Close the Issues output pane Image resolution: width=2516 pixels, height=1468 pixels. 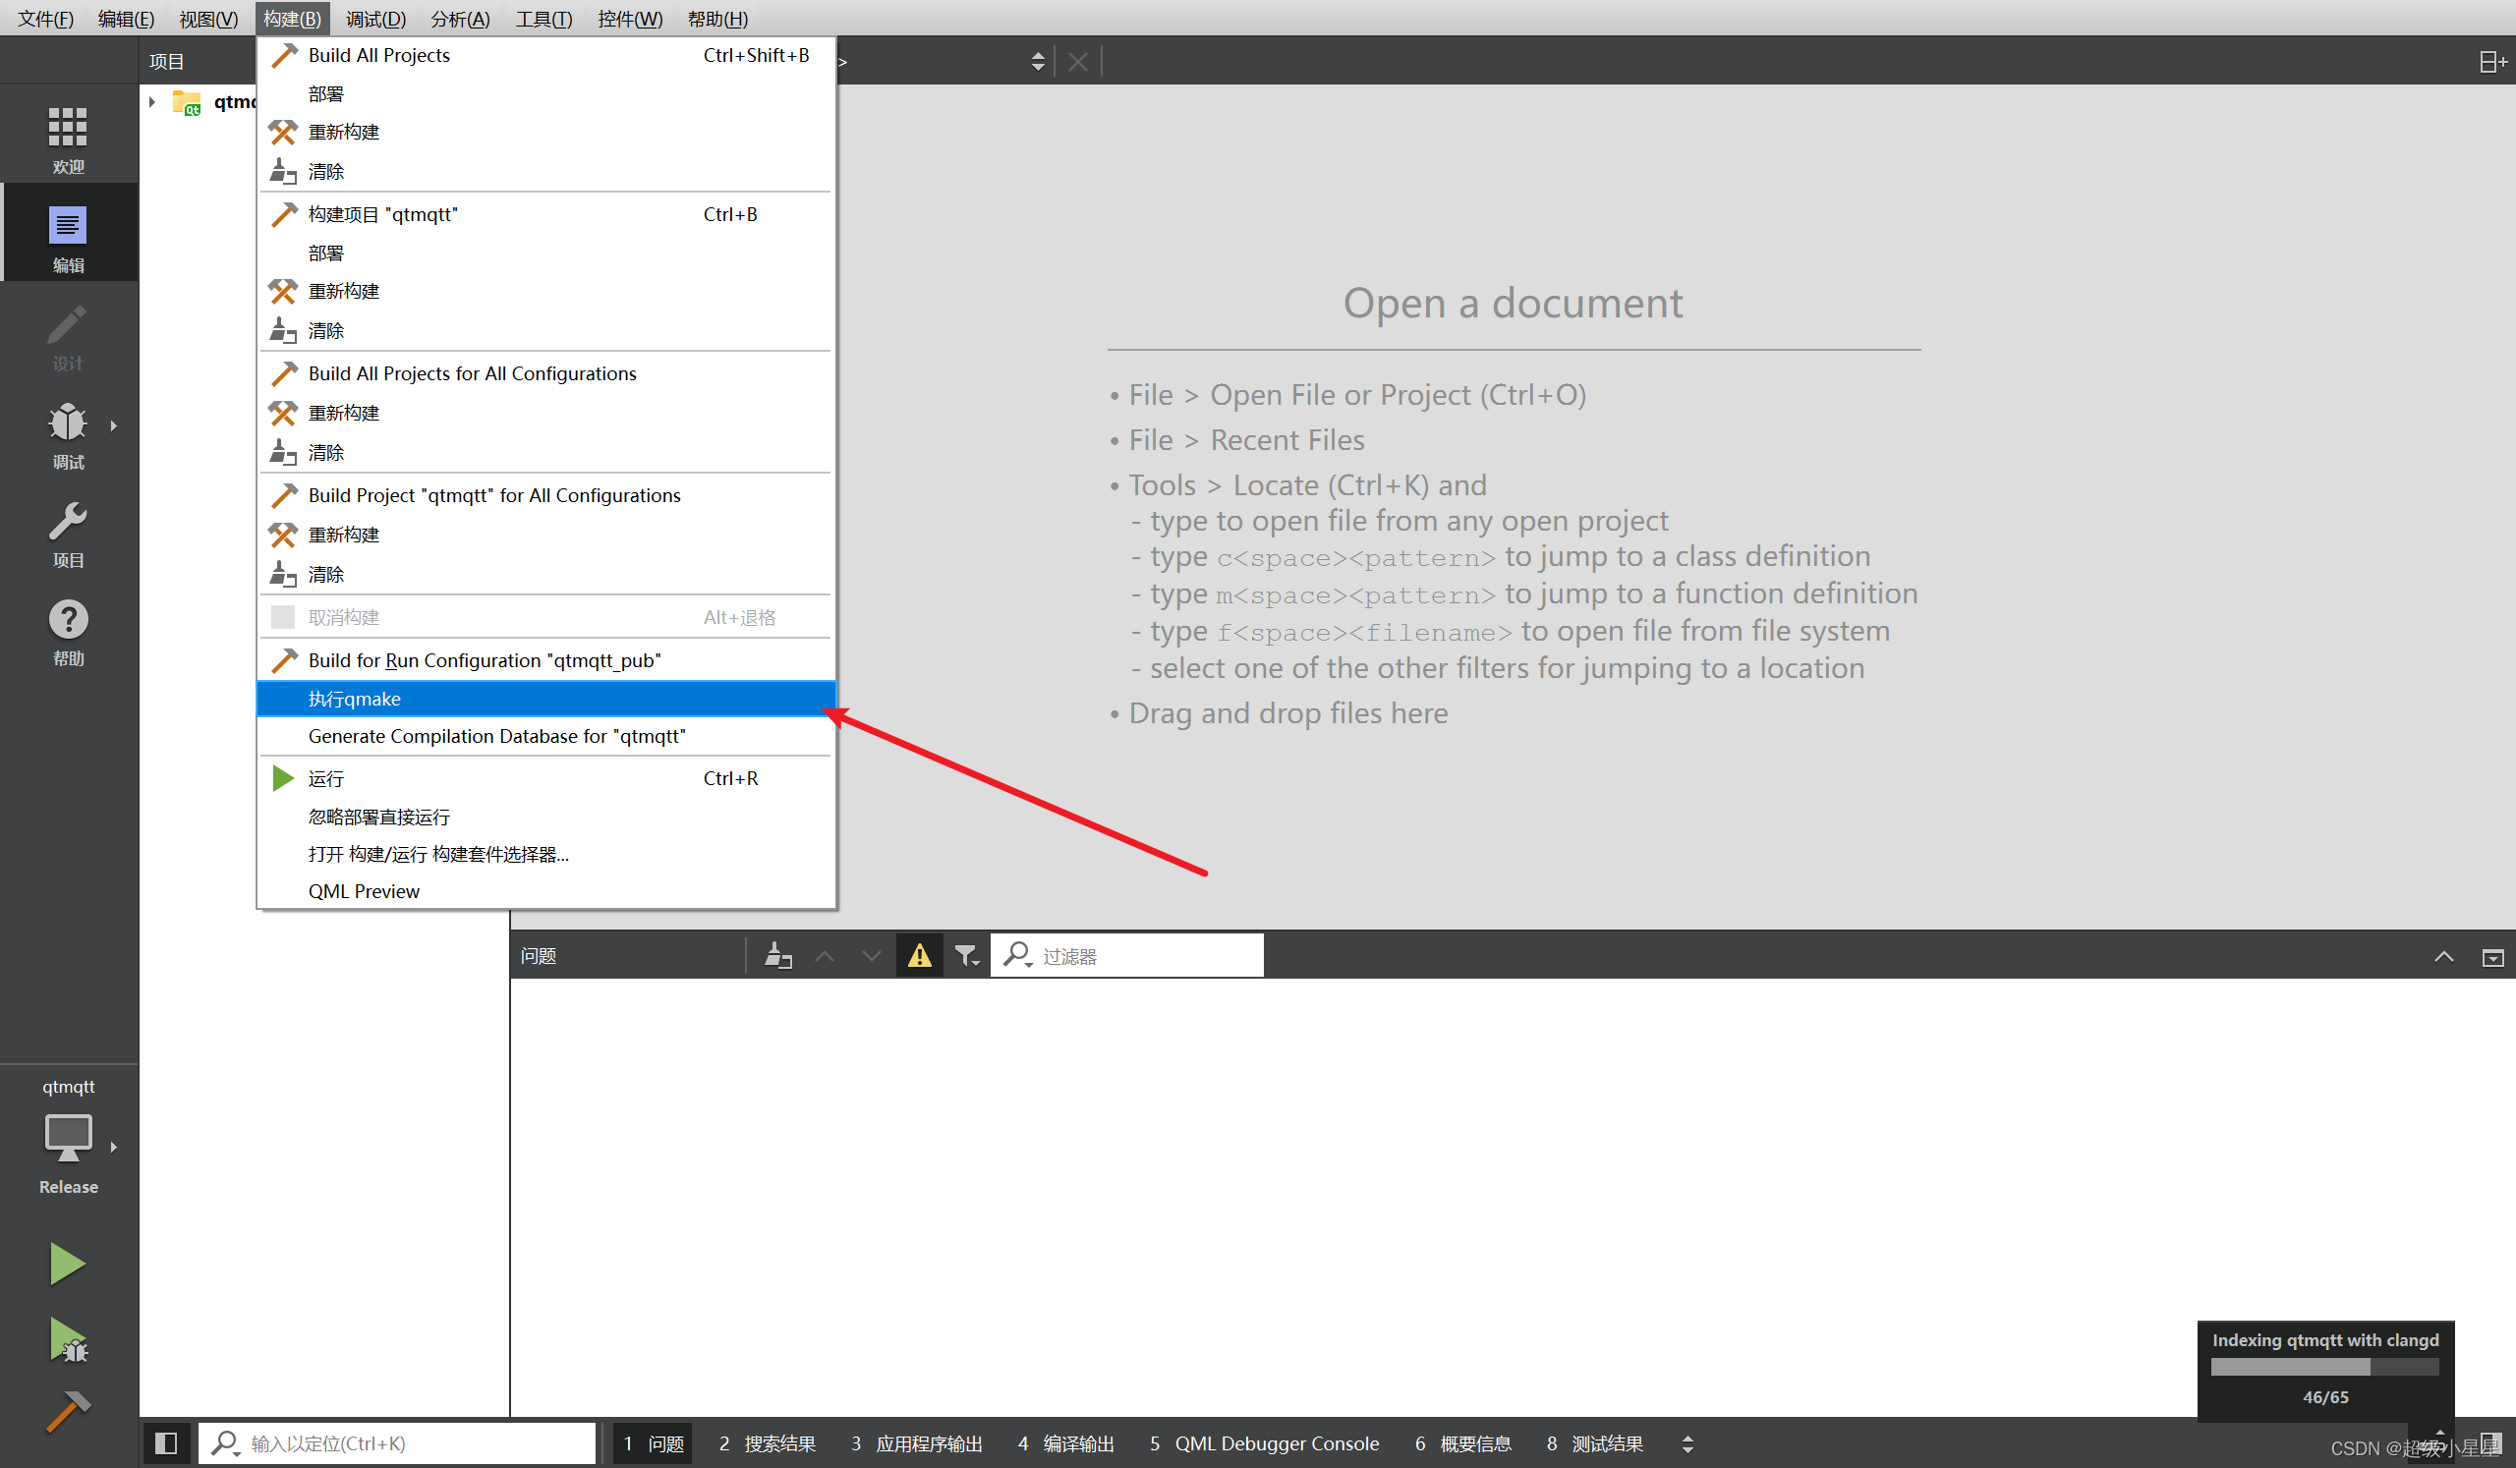2492,957
